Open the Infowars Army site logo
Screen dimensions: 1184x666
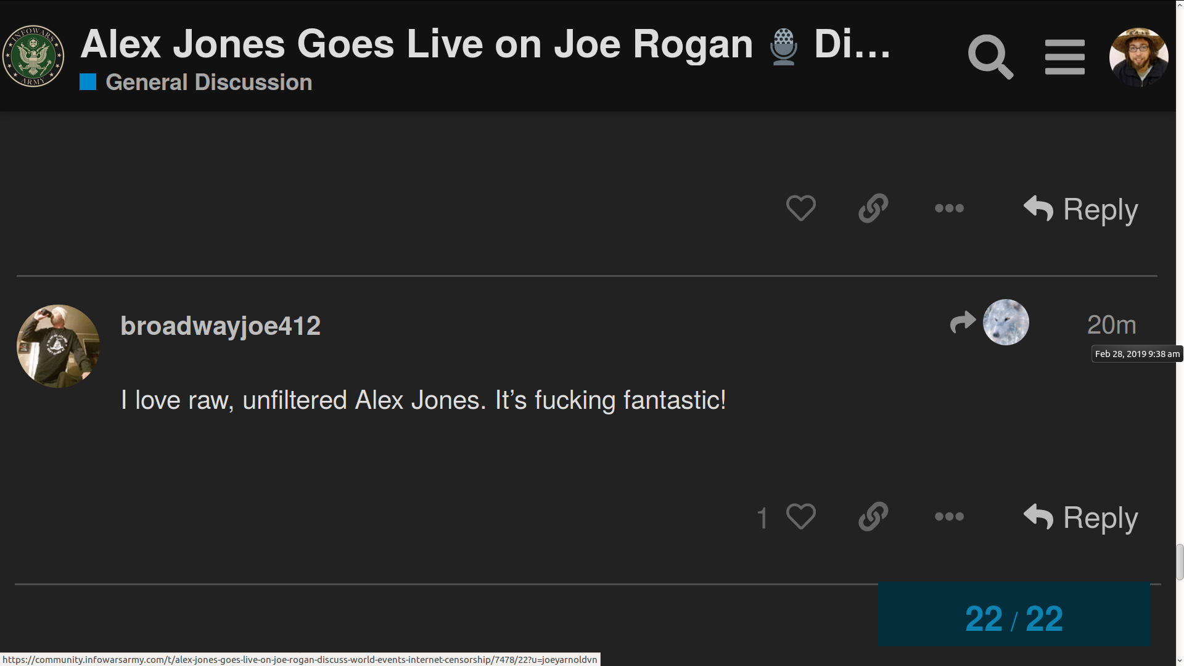[33, 56]
